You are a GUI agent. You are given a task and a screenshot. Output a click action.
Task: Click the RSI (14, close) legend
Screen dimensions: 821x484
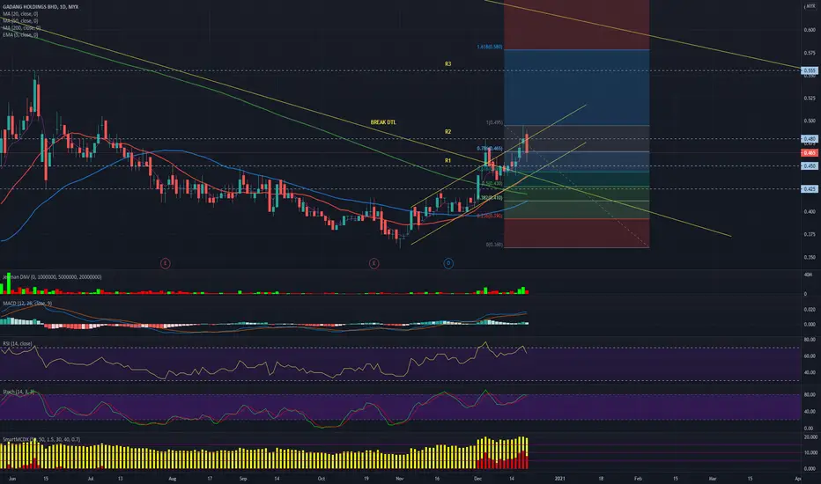(18, 344)
